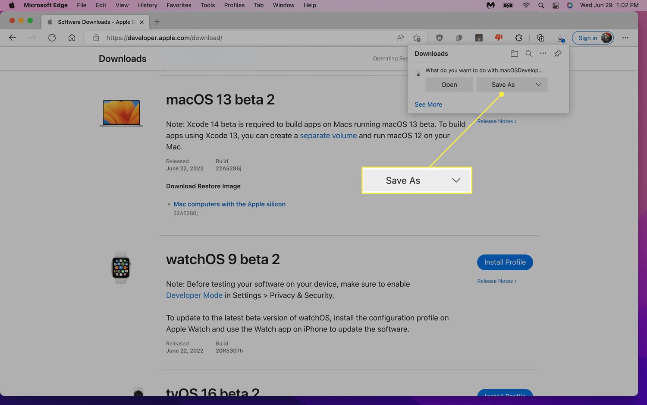Open Spotlight search in the menu bar
Screen dimensions: 647x405
tap(541, 5)
